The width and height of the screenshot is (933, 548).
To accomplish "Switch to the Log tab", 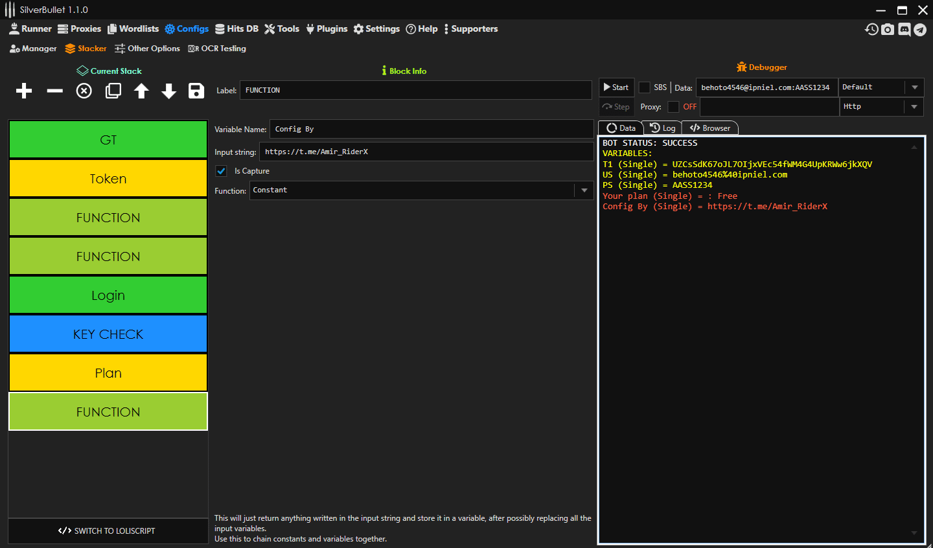I will 663,128.
